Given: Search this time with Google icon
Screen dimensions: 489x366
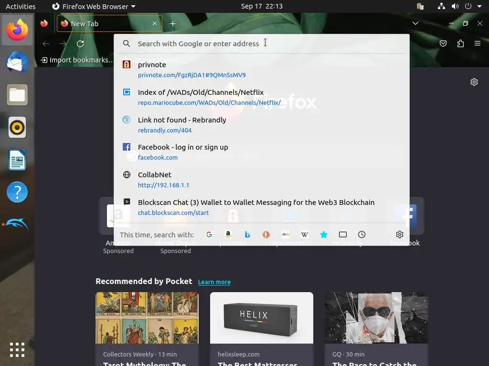Looking at the screenshot, I should pos(209,234).
